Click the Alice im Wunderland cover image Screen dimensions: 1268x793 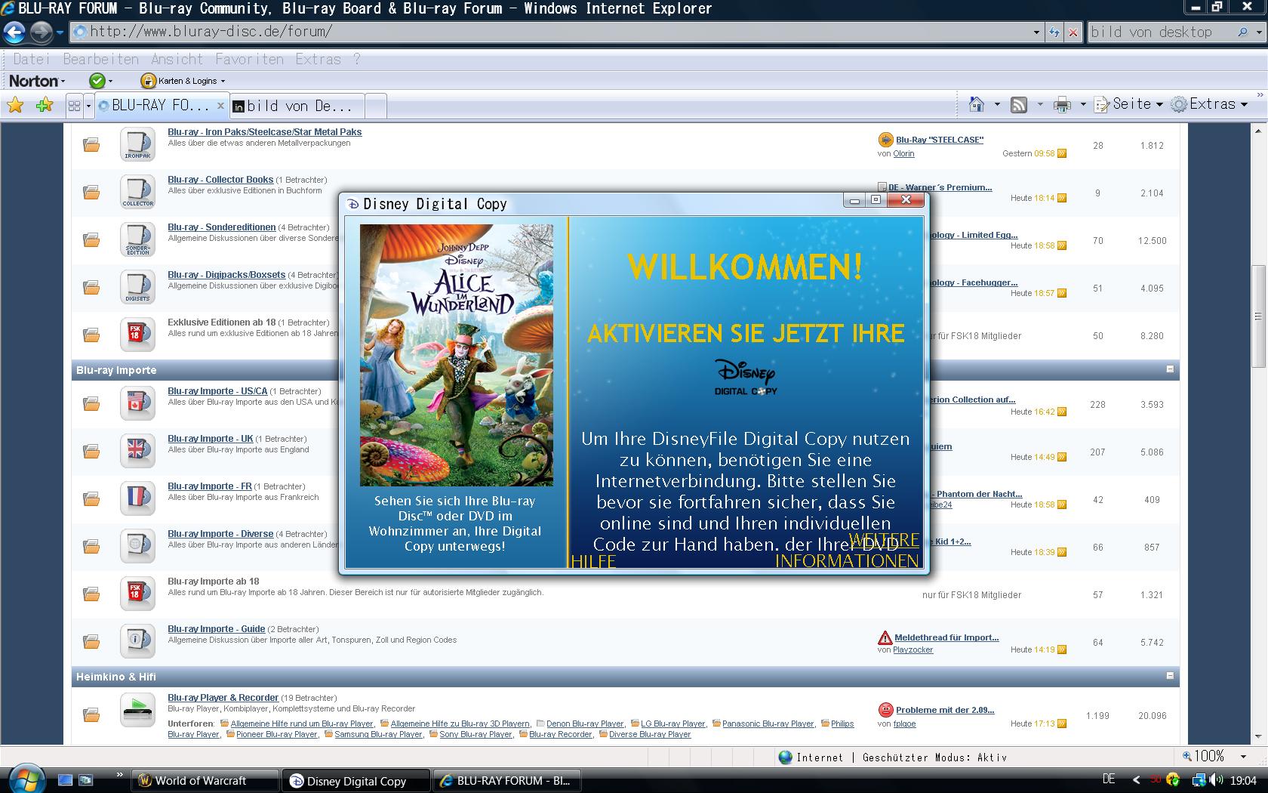coord(456,355)
